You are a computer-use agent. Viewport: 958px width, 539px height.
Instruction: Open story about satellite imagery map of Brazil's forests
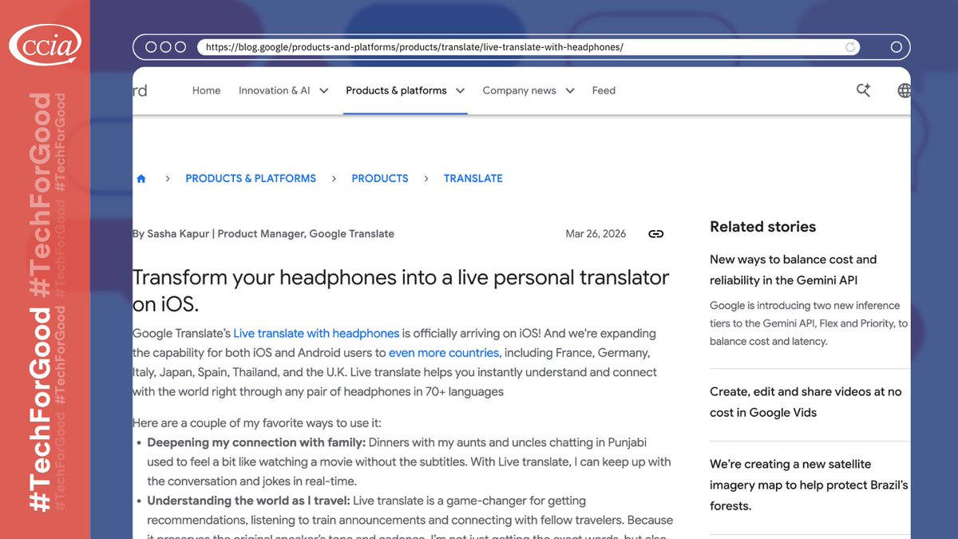809,485
